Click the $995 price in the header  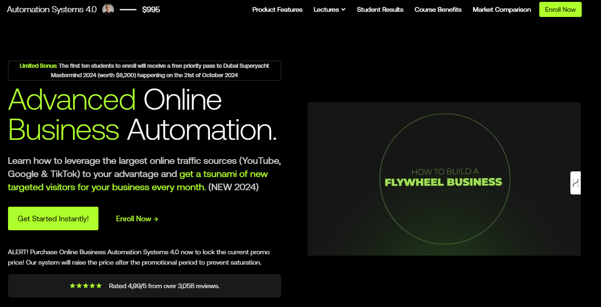(151, 9)
